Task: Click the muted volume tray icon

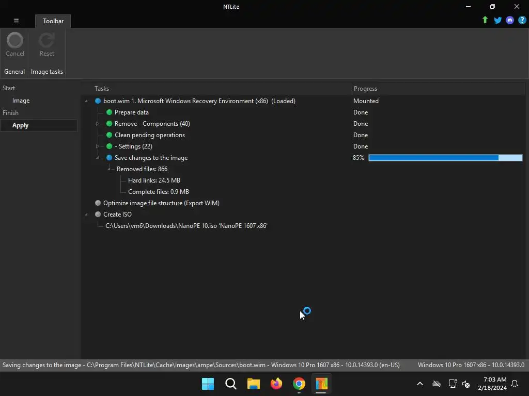Action: tap(466, 384)
